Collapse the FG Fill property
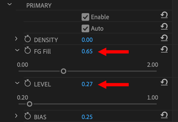178x122 pixels. [17, 50]
